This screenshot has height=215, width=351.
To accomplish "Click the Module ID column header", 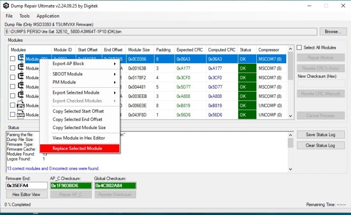I will (63, 50).
